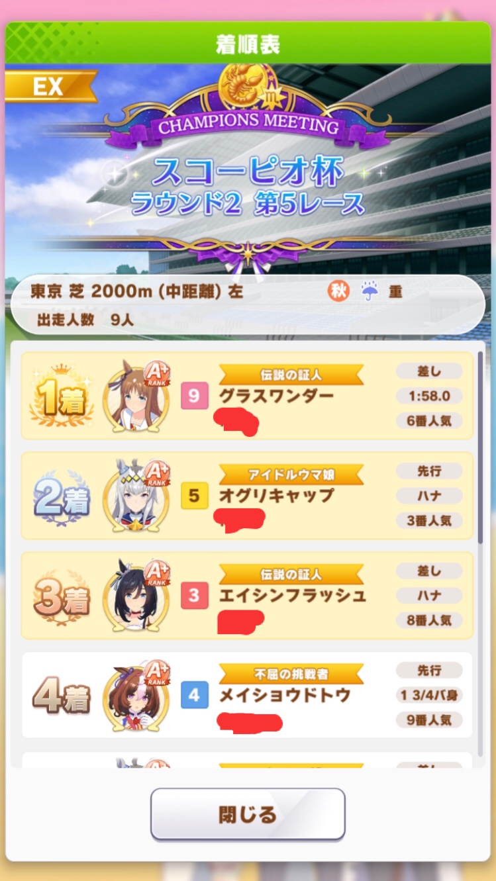Click the gold 1着 crown badge
Image resolution: width=496 pixels, height=881 pixels.
pyautogui.click(x=61, y=396)
